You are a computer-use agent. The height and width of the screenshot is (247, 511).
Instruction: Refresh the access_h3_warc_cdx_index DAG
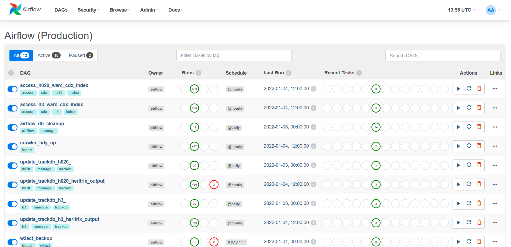pos(469,108)
